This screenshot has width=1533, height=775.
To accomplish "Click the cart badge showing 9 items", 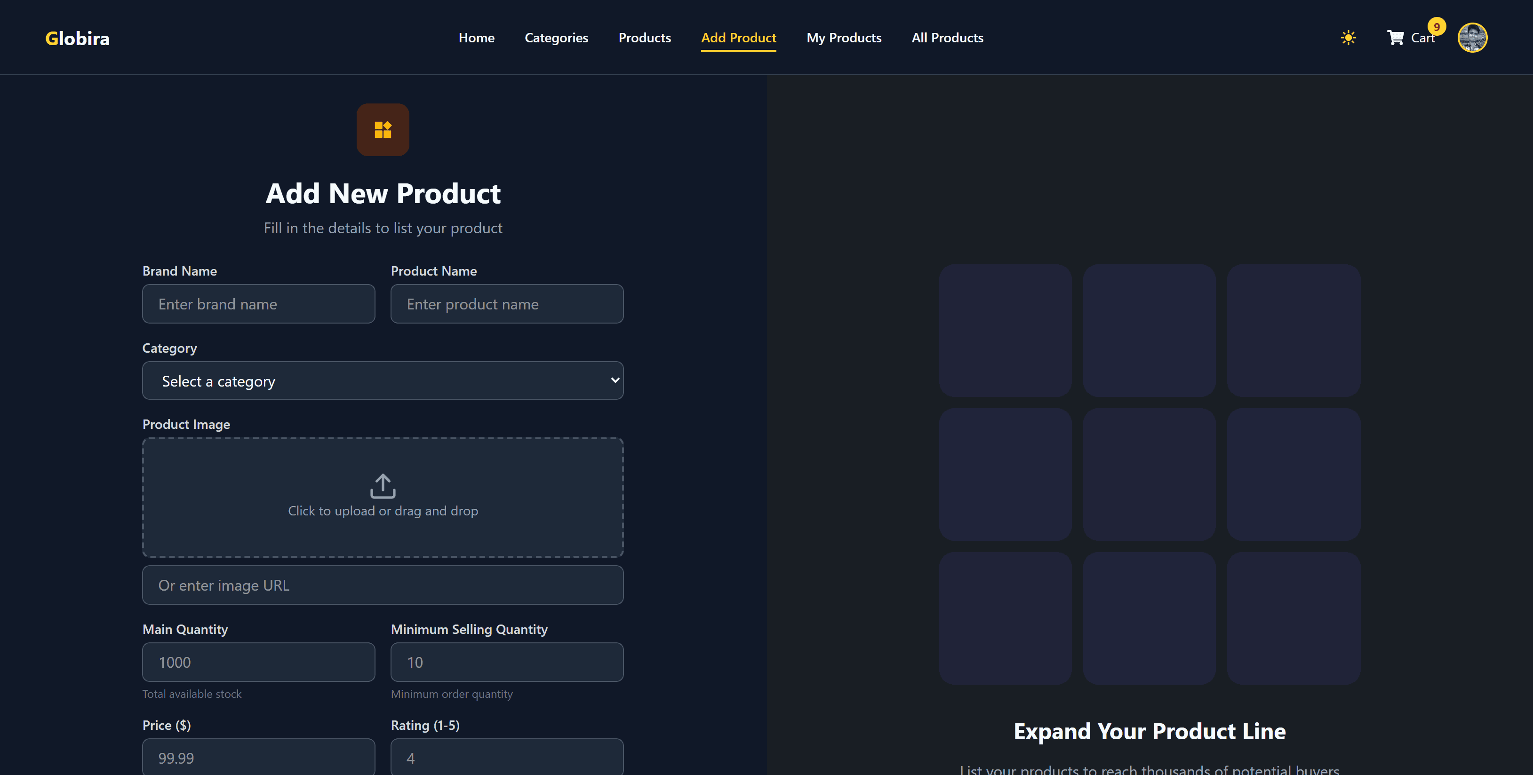I will coord(1437,26).
